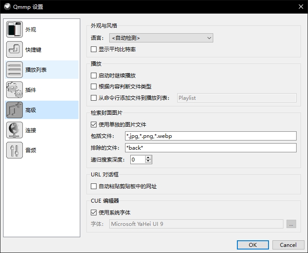
Task: Click the 快捷键 sidebar label
Action: (33, 50)
